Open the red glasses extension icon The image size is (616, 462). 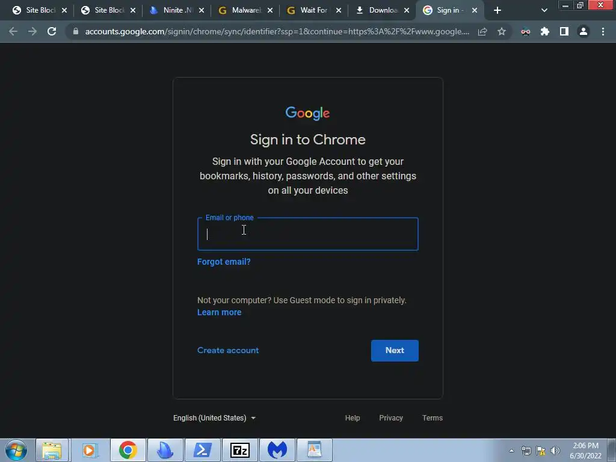pyautogui.click(x=525, y=32)
